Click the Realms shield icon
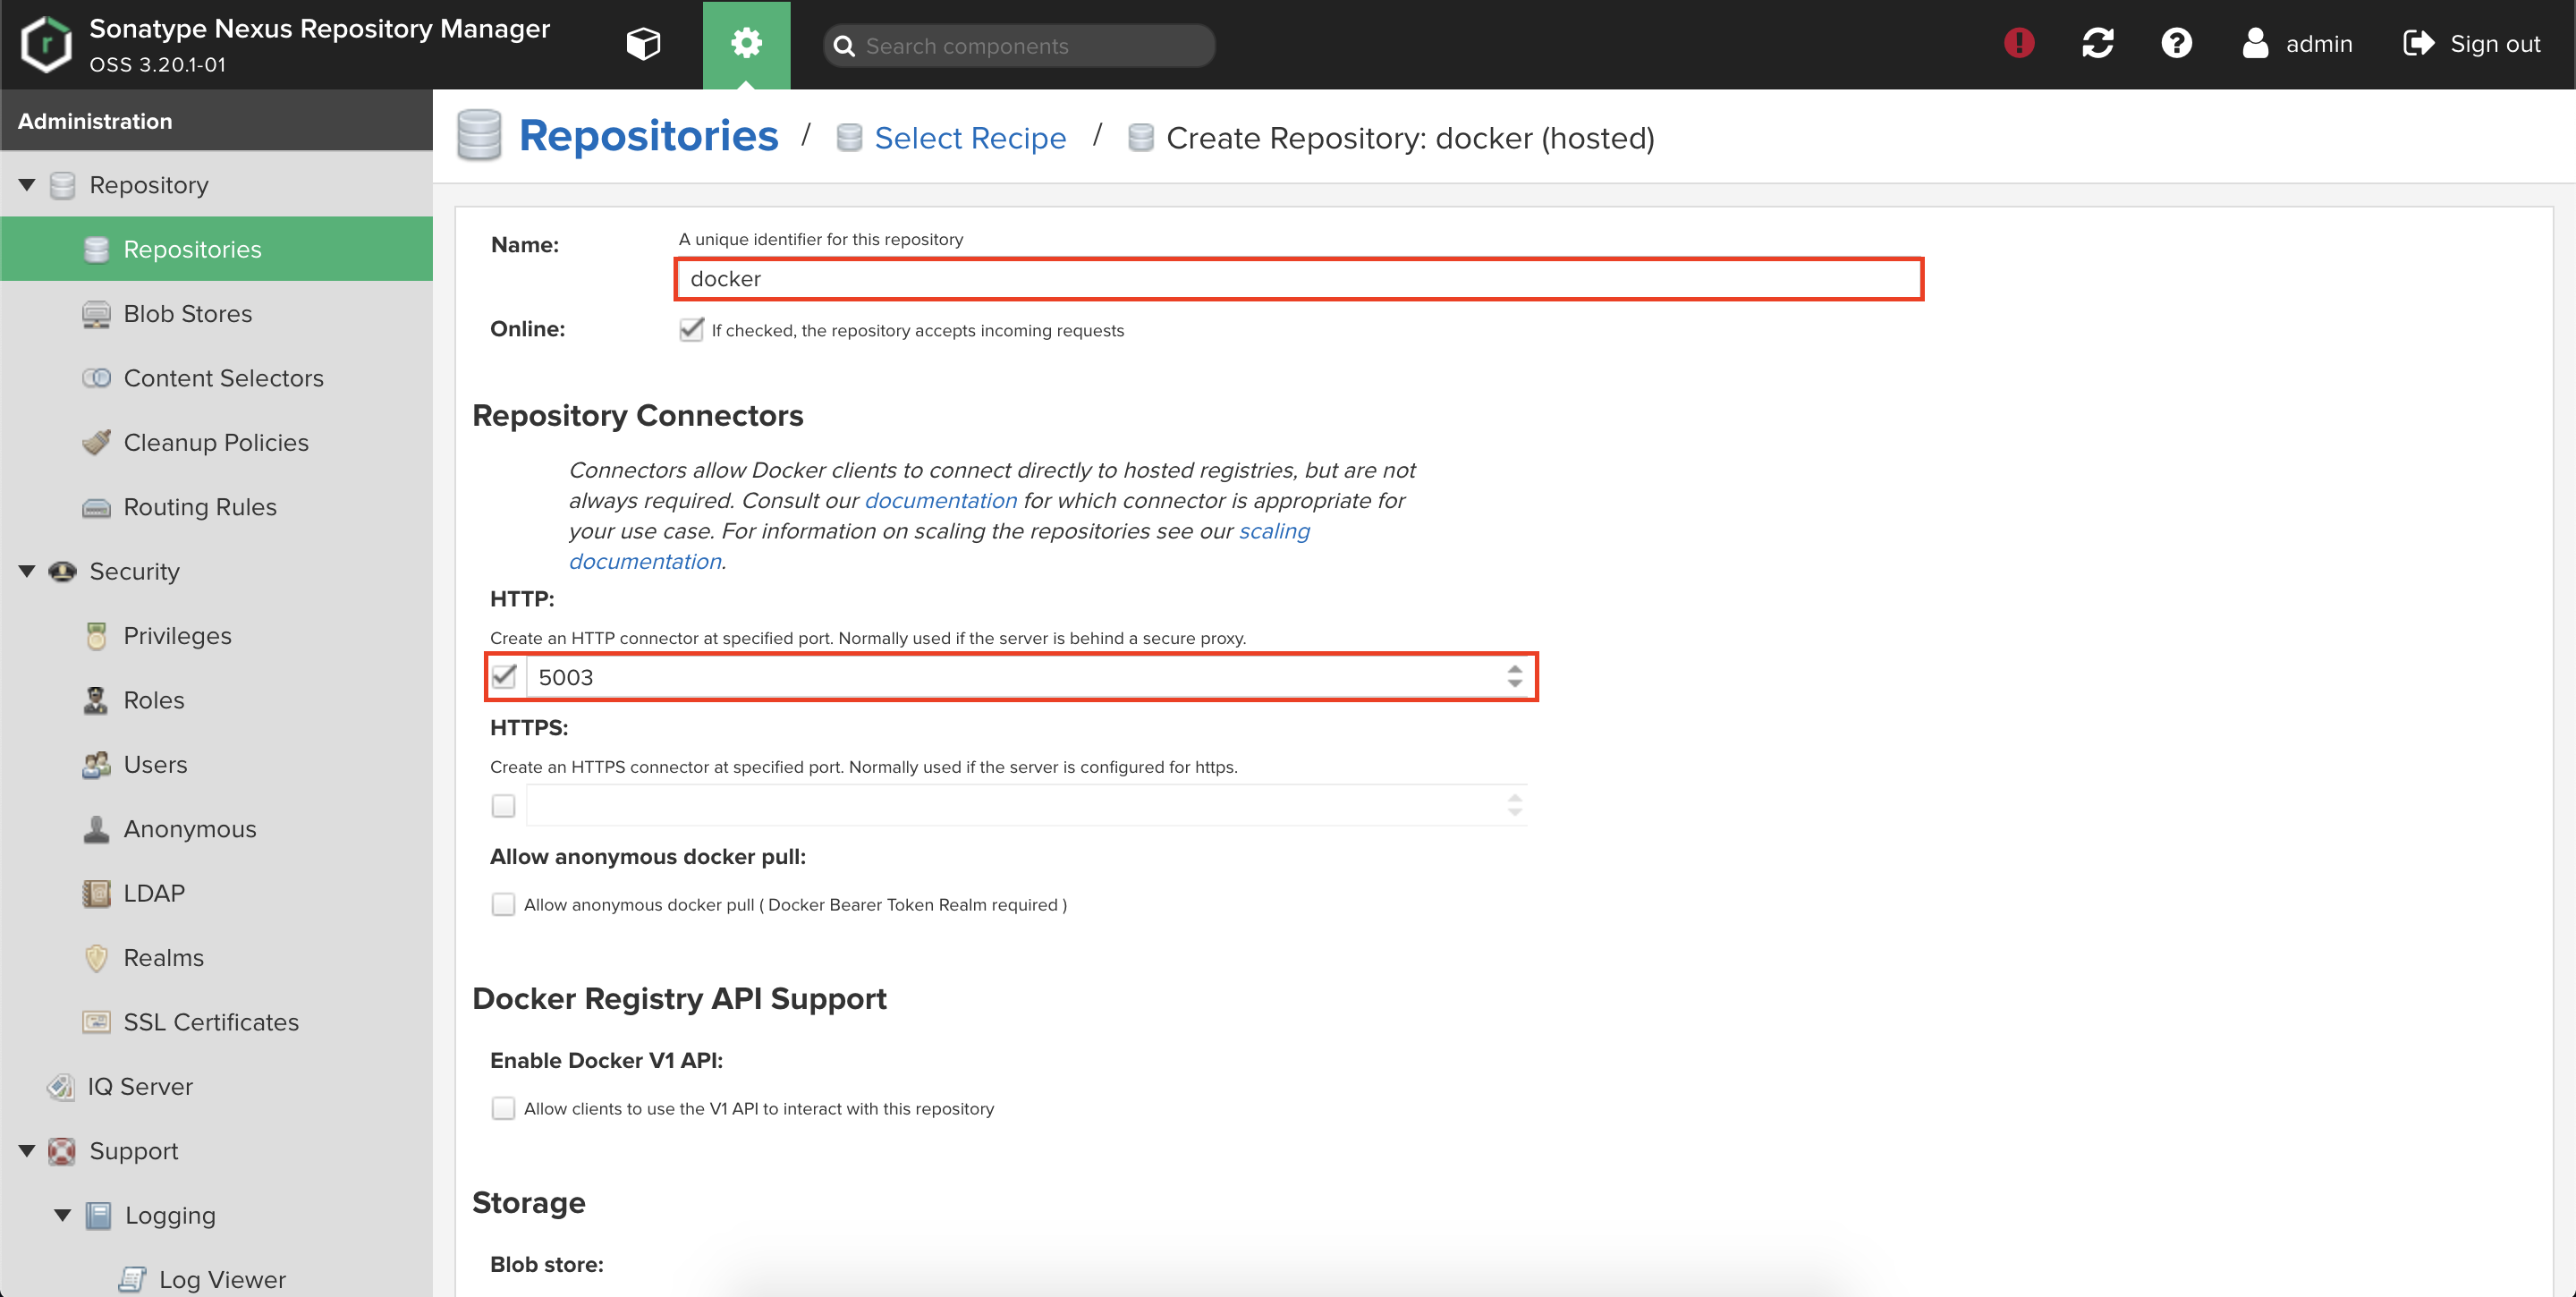The height and width of the screenshot is (1297, 2576). coord(96,958)
